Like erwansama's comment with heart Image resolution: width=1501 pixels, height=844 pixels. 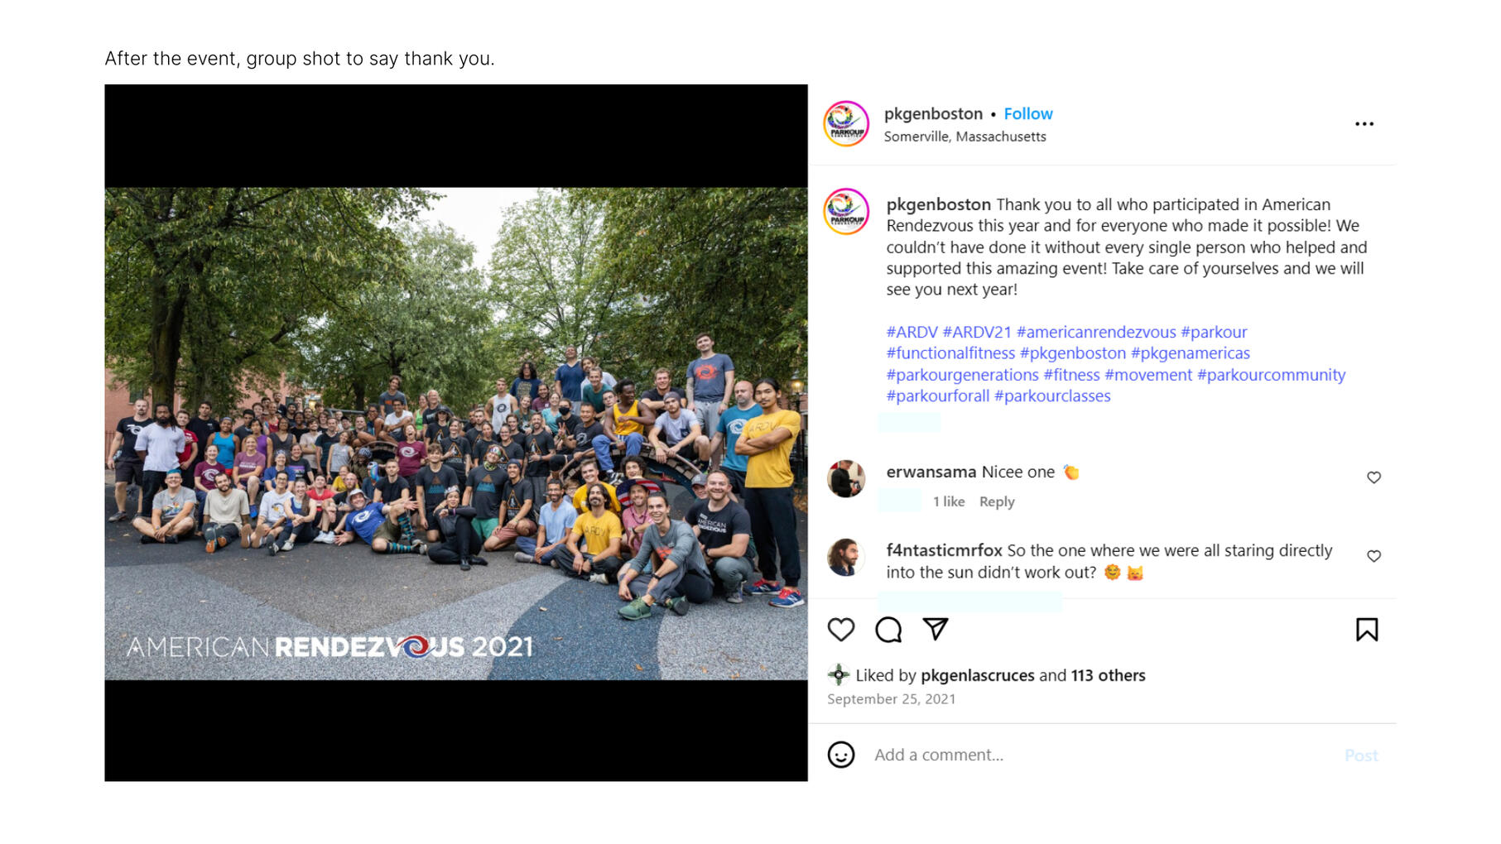[1374, 477]
